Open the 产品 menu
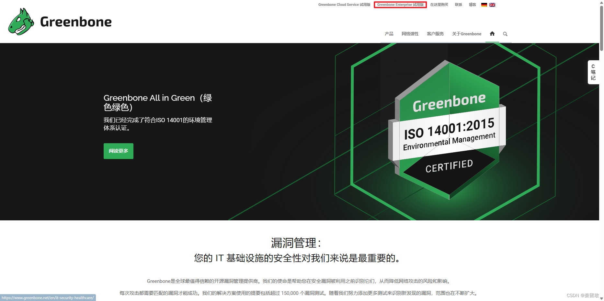The height and width of the screenshot is (301, 604). click(389, 34)
